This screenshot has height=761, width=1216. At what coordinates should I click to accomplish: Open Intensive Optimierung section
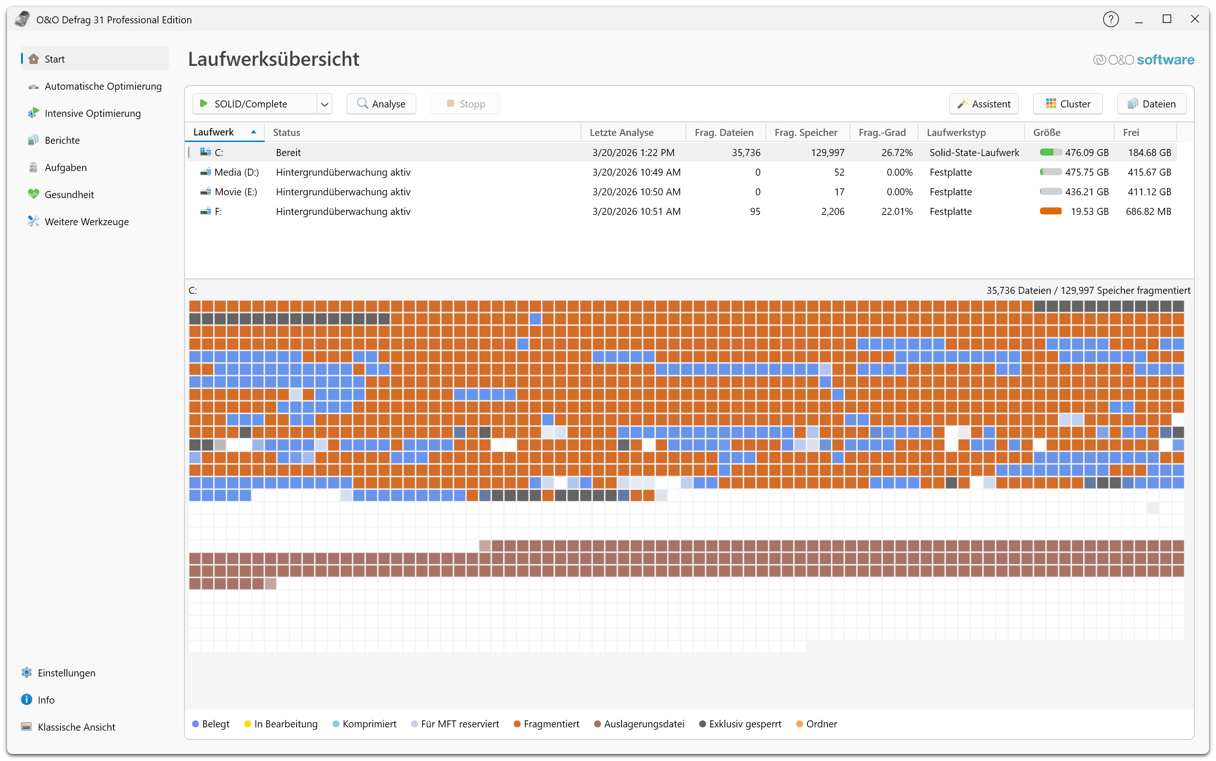tap(92, 113)
